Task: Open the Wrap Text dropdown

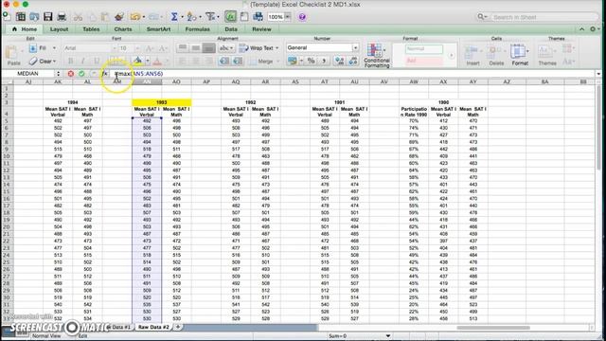Action: 276,48
